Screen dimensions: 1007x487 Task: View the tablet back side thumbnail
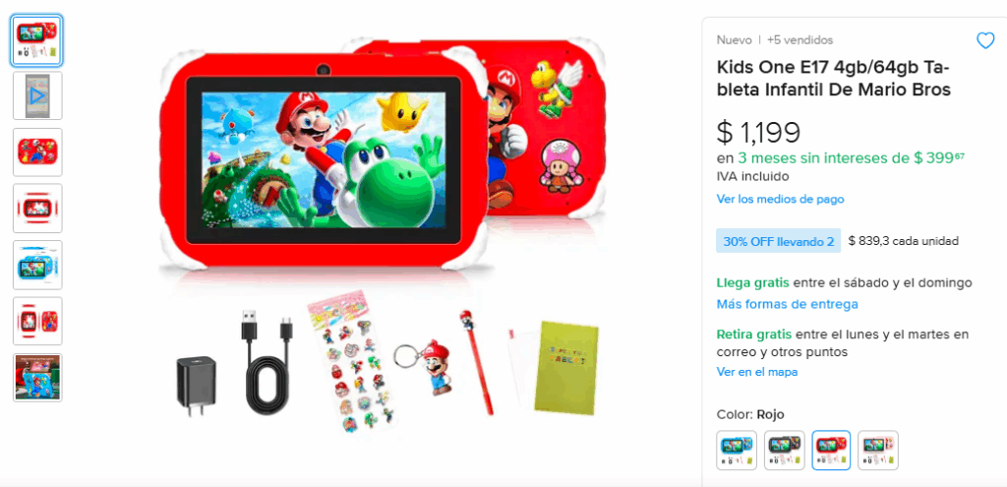37,152
